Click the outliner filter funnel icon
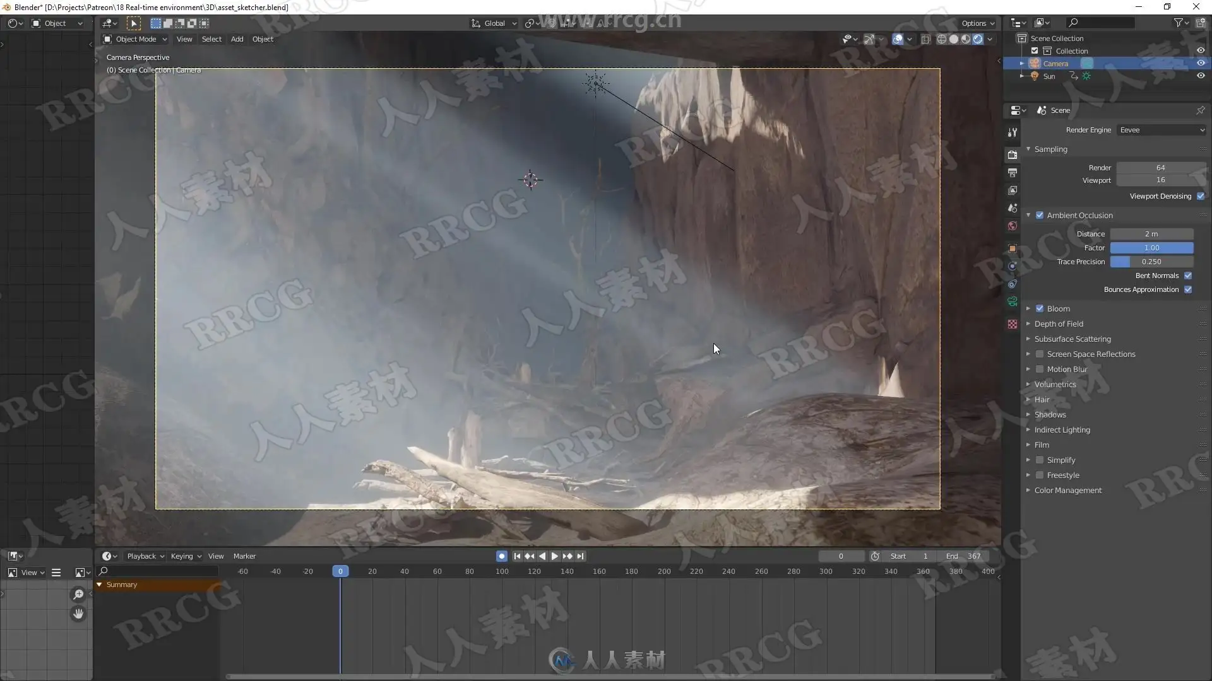Viewport: 1212px width, 681px height. click(1178, 23)
